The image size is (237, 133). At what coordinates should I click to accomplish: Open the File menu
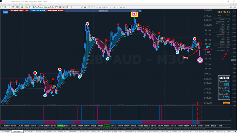tap(4, 4)
